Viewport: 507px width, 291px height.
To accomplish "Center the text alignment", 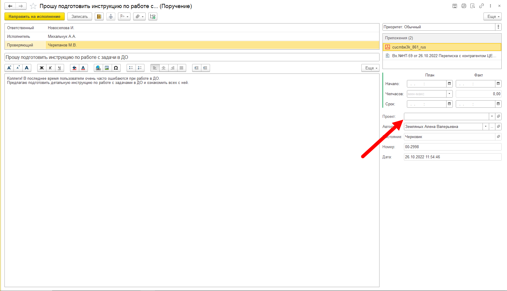I will coord(164,68).
